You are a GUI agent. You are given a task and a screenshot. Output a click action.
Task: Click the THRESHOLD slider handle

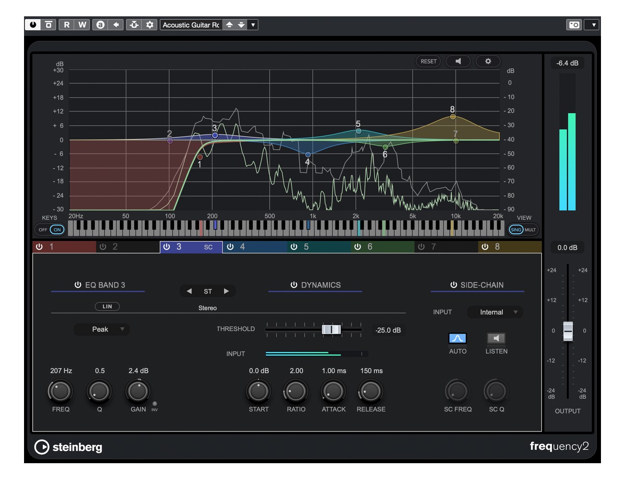pyautogui.click(x=331, y=329)
